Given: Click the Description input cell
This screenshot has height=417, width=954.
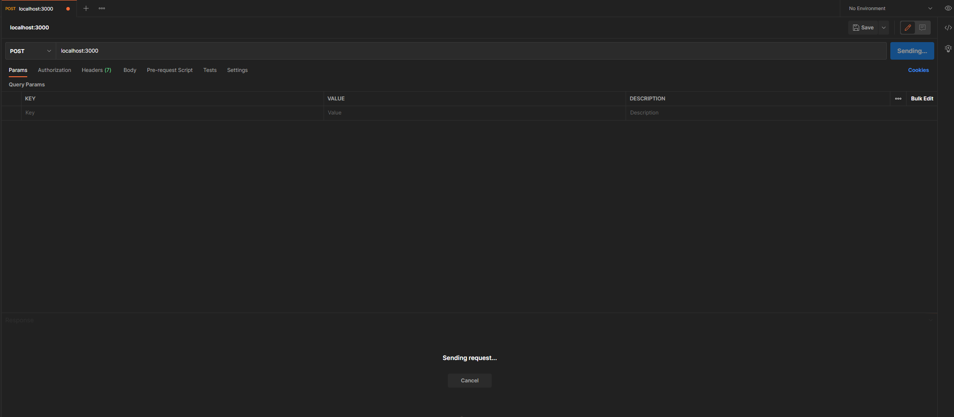Looking at the screenshot, I should [x=781, y=113].
